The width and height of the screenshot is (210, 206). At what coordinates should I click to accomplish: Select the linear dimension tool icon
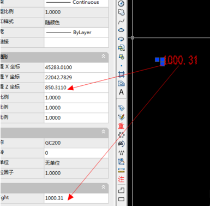[121, 153]
